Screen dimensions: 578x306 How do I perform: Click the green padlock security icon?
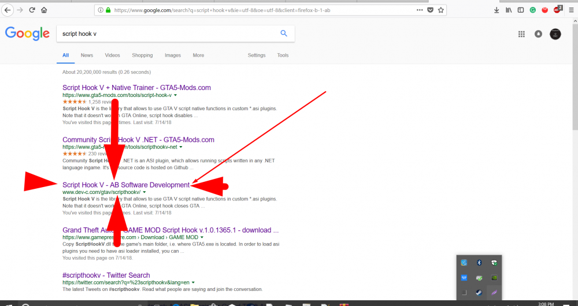click(x=108, y=10)
